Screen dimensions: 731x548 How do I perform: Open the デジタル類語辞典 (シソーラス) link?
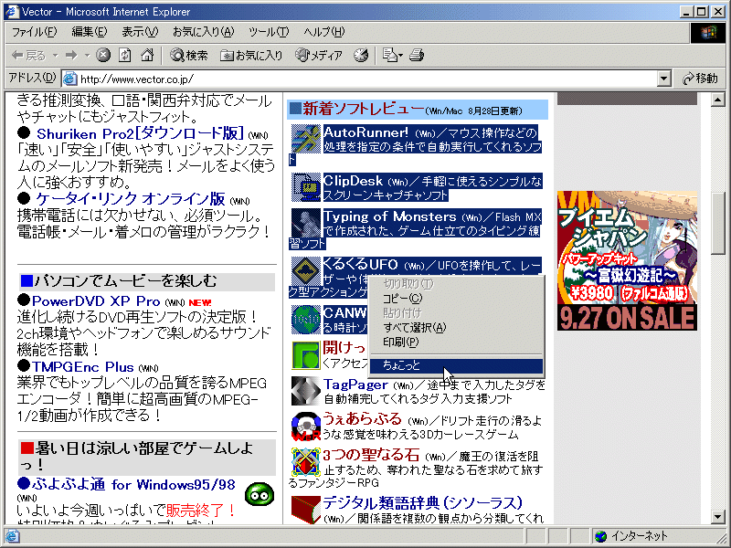422,503
